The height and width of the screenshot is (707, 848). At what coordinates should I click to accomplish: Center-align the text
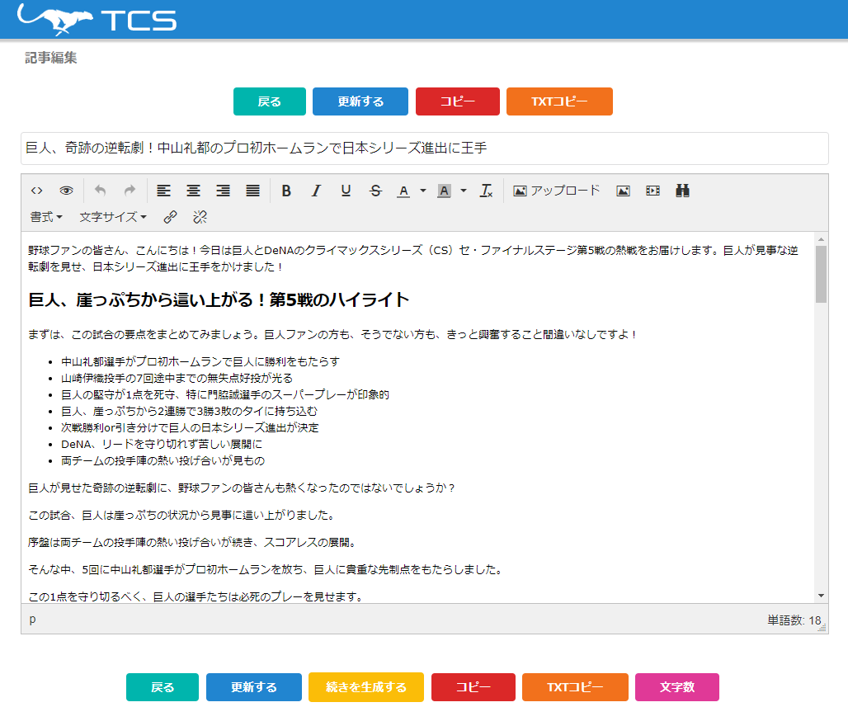pos(193,191)
